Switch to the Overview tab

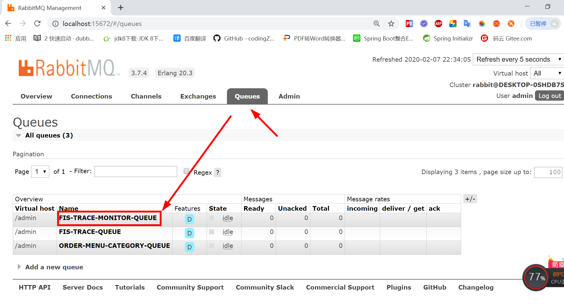tap(36, 96)
